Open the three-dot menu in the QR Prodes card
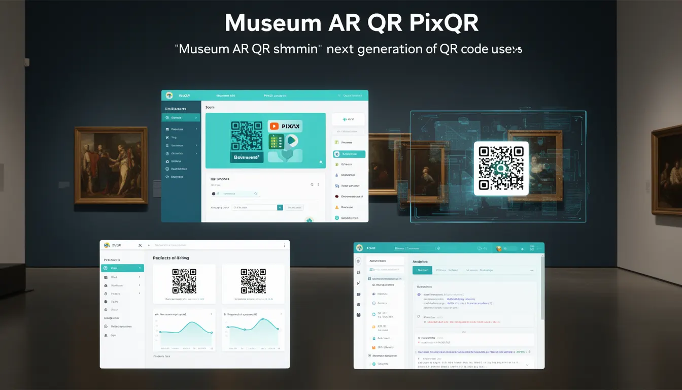This screenshot has width=682, height=390. [x=318, y=184]
